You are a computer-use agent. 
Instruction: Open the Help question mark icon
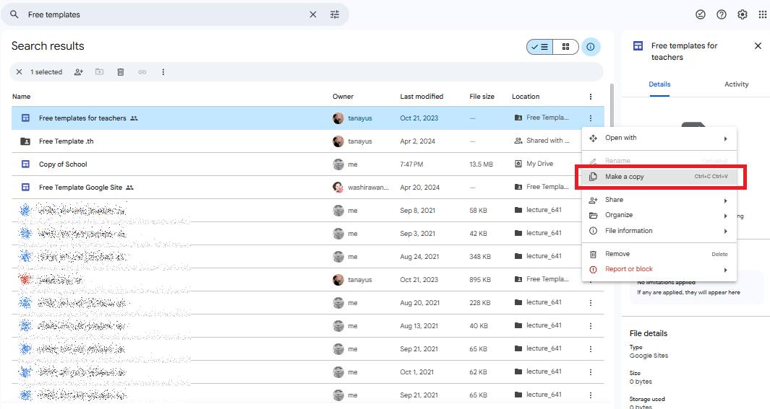721,14
